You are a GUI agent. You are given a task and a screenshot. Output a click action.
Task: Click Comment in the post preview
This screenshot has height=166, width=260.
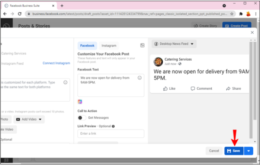201,89
